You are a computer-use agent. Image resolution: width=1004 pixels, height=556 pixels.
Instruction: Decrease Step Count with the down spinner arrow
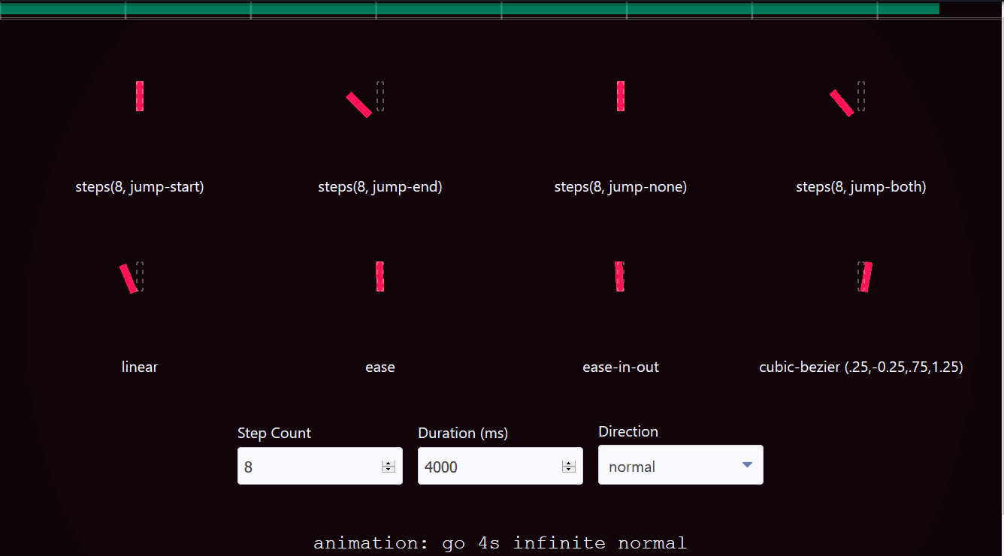389,470
